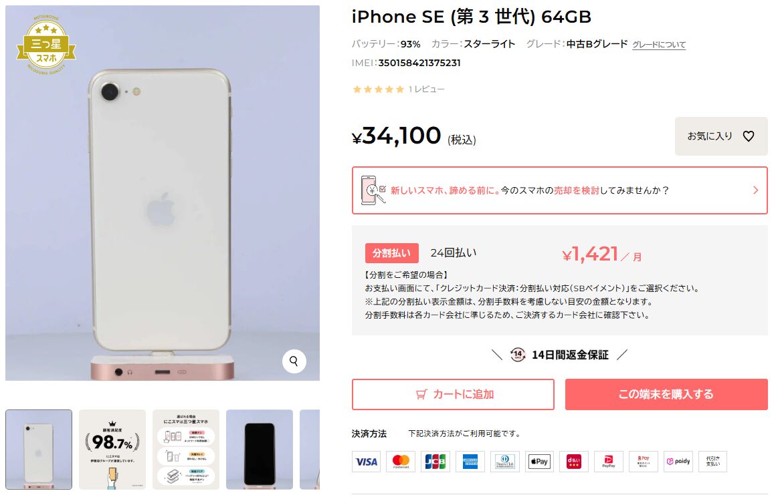Select the American Express payment icon

470,462
